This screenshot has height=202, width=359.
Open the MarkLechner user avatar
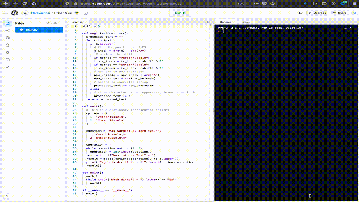pyautogui.click(x=25, y=13)
